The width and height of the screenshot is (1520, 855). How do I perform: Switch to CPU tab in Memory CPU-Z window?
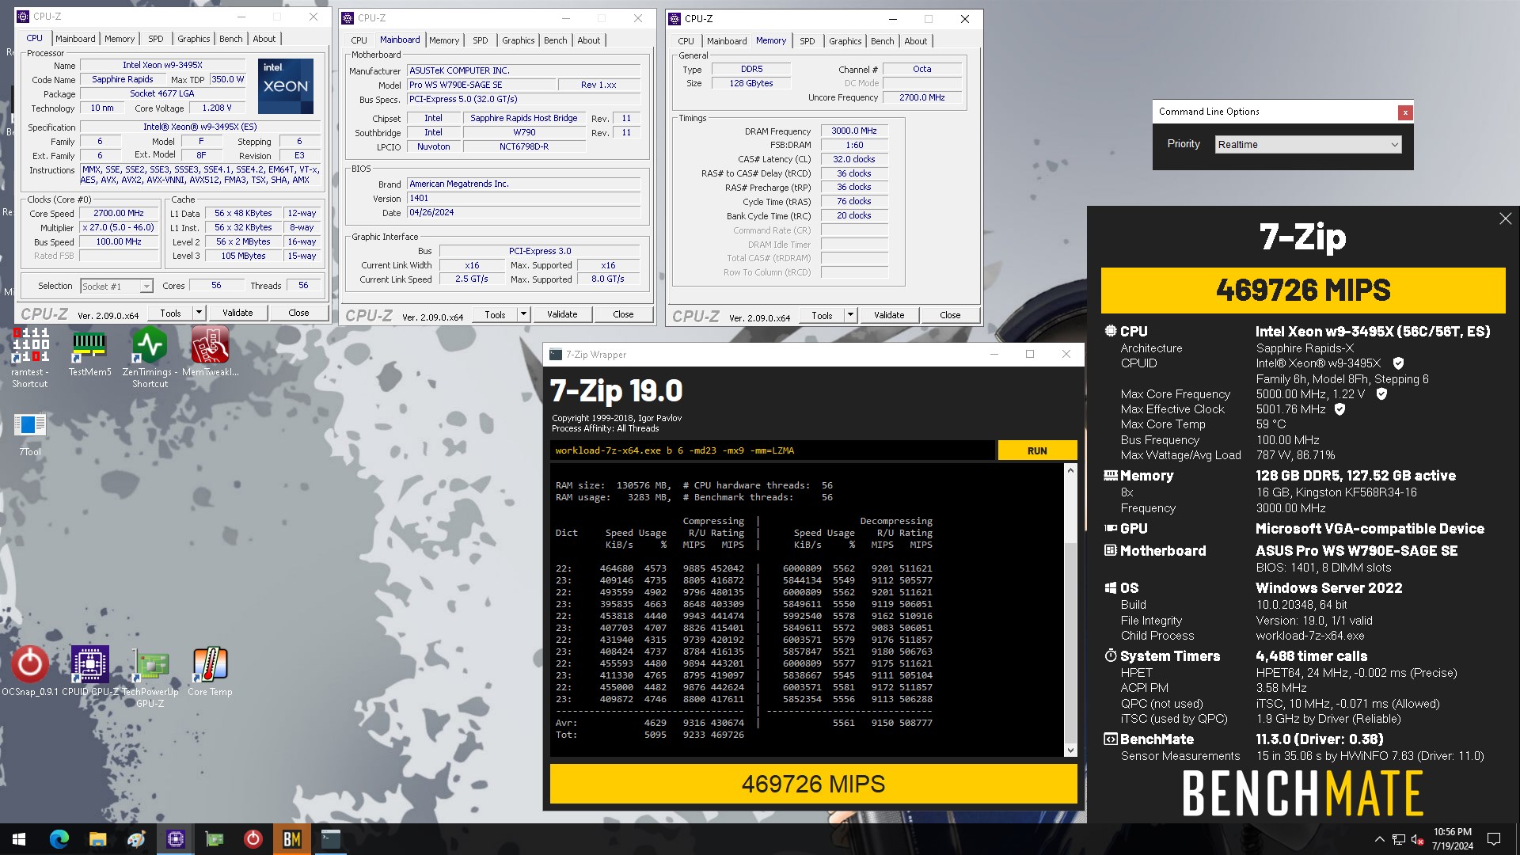(x=686, y=41)
